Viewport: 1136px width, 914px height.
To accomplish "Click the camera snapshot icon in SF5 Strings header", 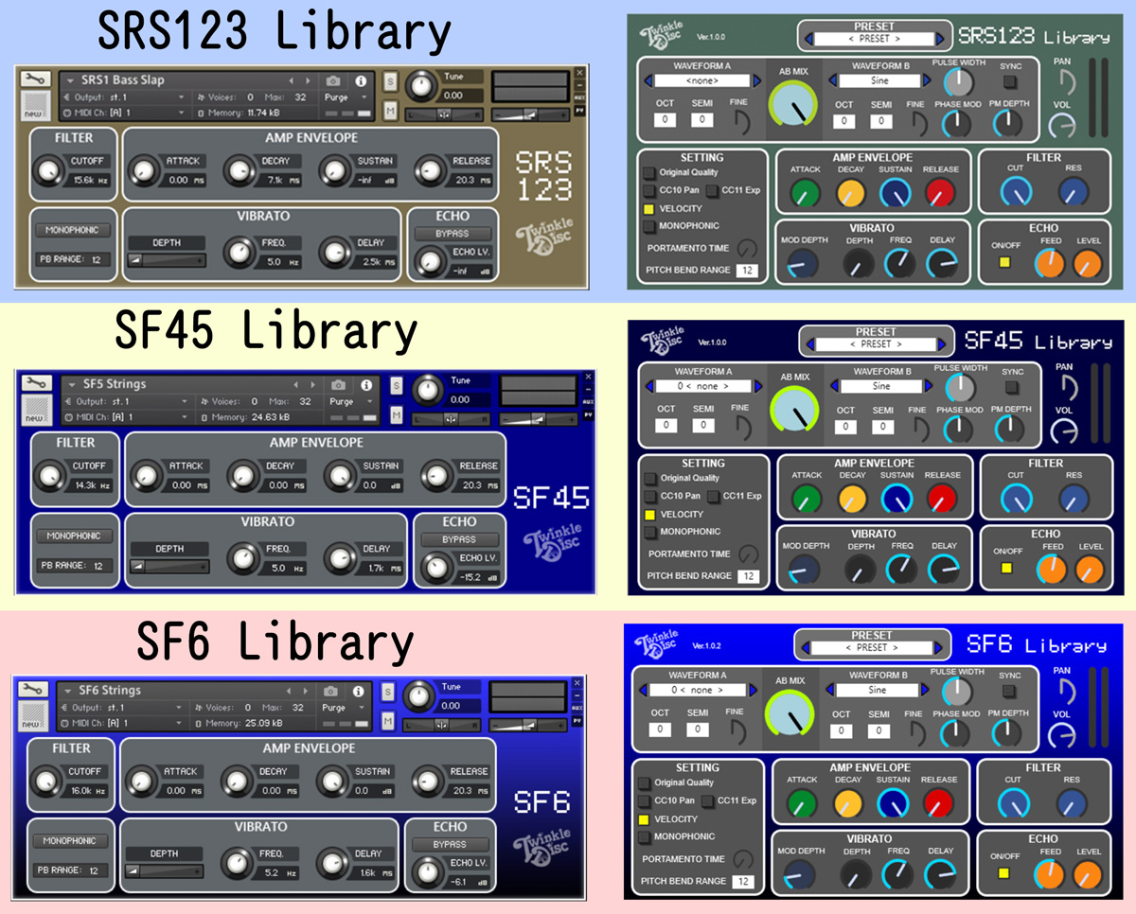I will [x=338, y=385].
